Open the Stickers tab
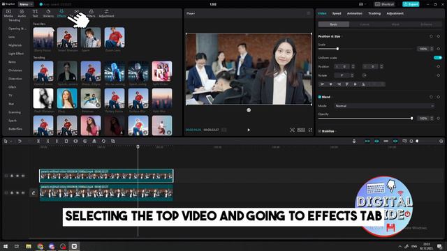 click(x=48, y=13)
